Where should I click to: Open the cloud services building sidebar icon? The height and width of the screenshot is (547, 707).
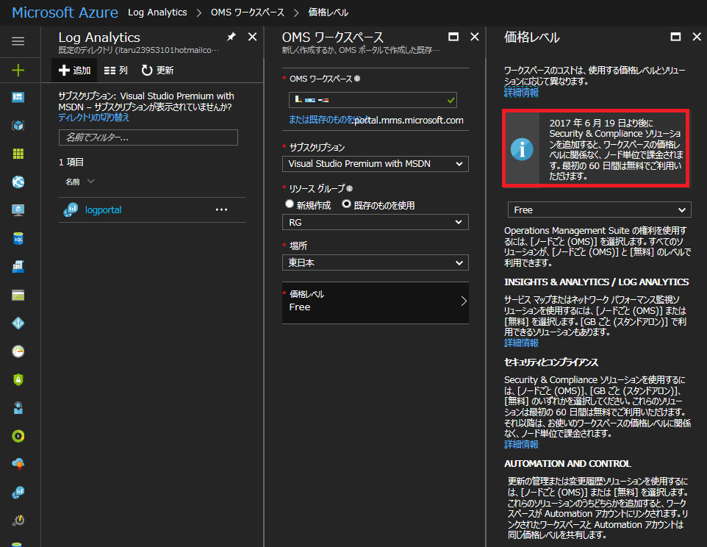[18, 266]
